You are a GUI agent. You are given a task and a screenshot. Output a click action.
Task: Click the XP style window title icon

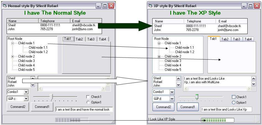coord(150,6)
